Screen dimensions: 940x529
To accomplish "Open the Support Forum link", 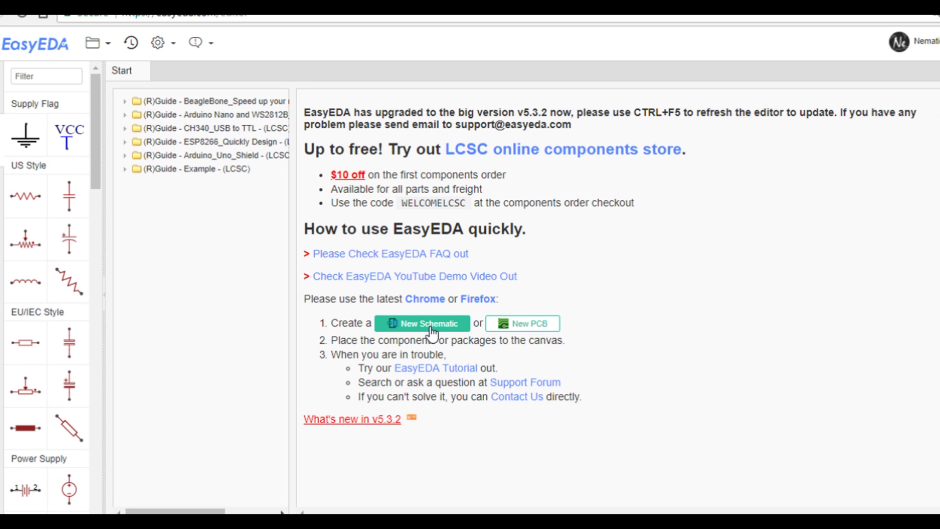I will [x=525, y=383].
